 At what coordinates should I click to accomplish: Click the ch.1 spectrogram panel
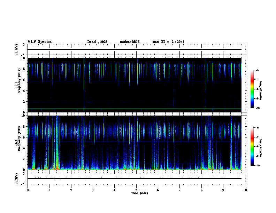(135, 85)
